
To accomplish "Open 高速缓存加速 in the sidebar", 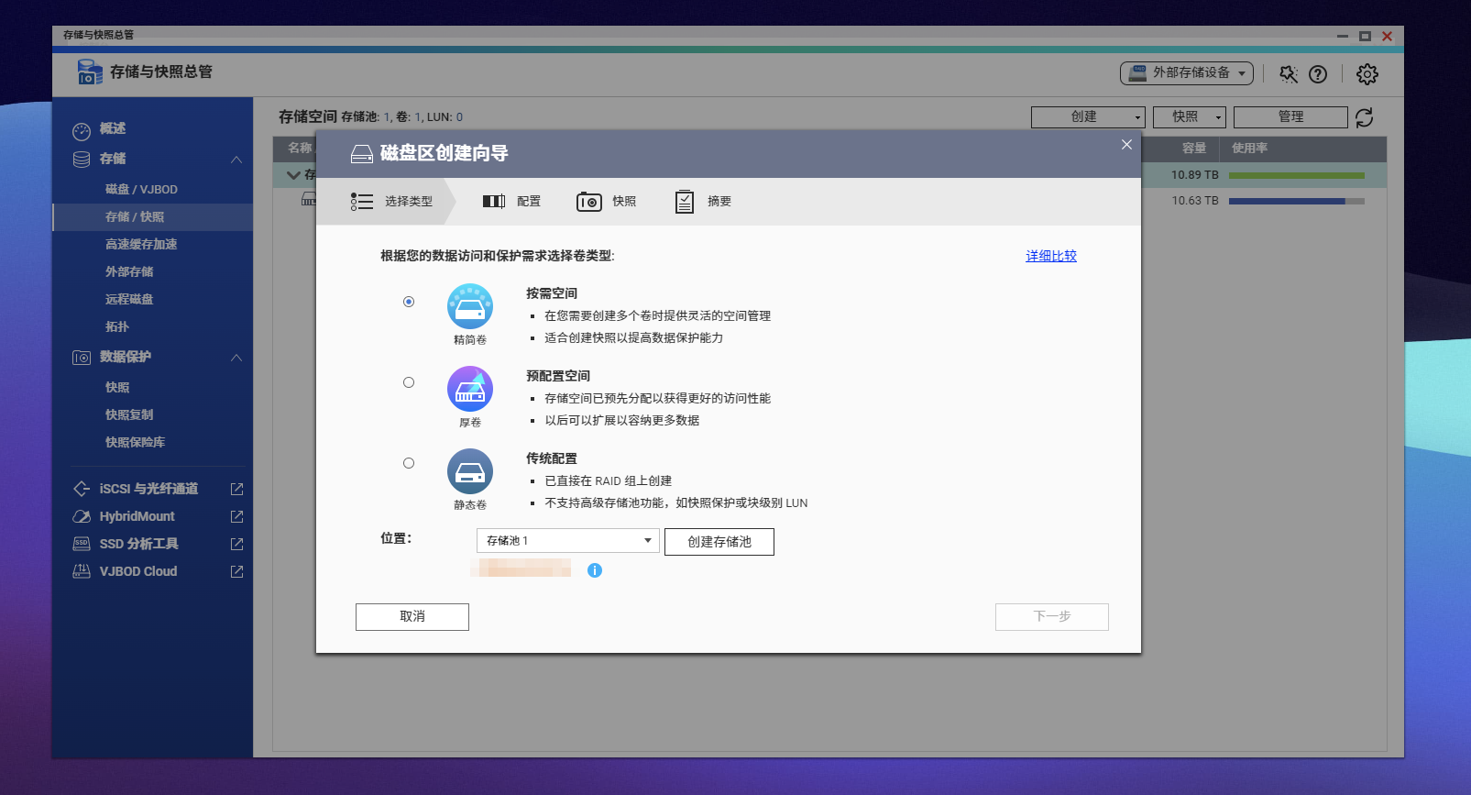I will 141,245.
